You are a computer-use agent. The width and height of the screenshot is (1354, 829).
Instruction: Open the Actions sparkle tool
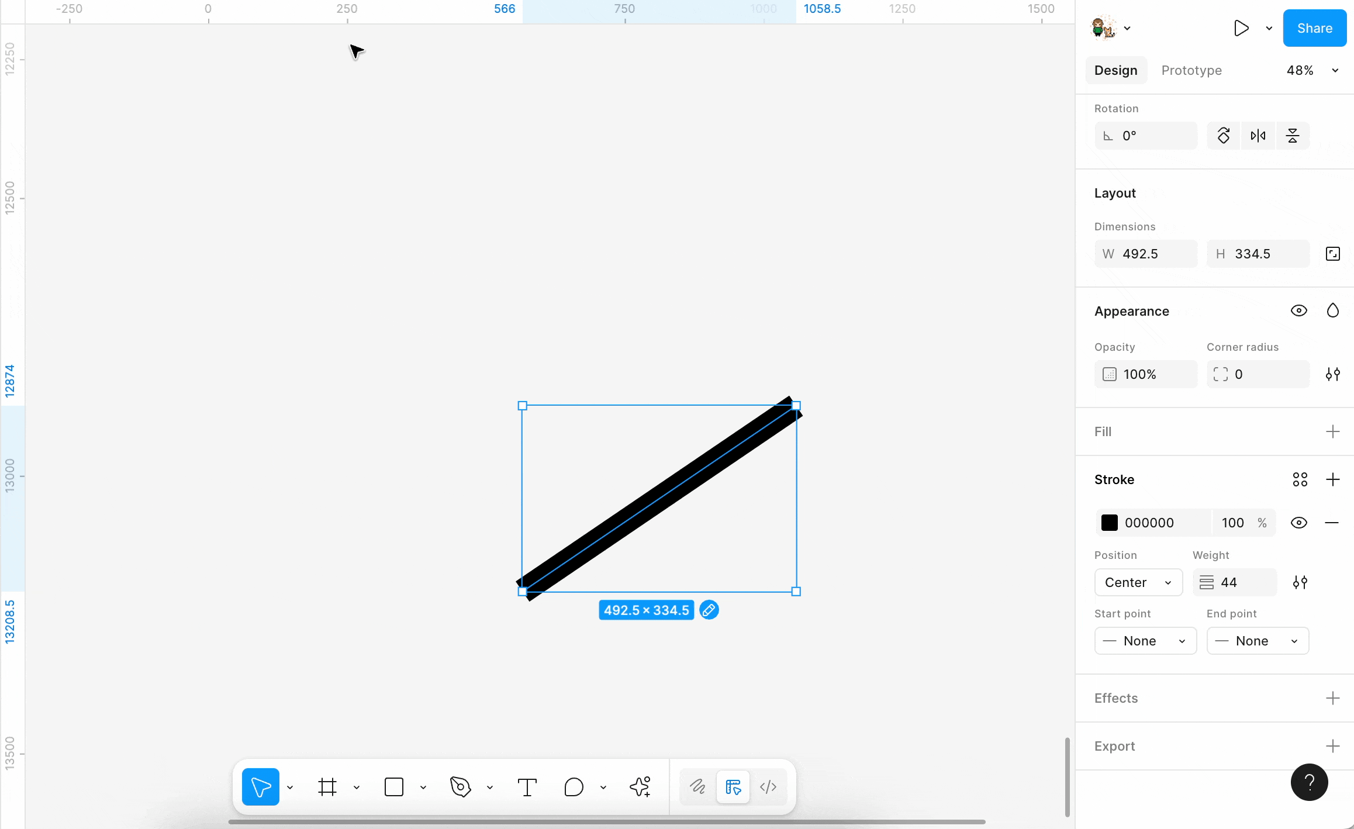[x=640, y=787]
